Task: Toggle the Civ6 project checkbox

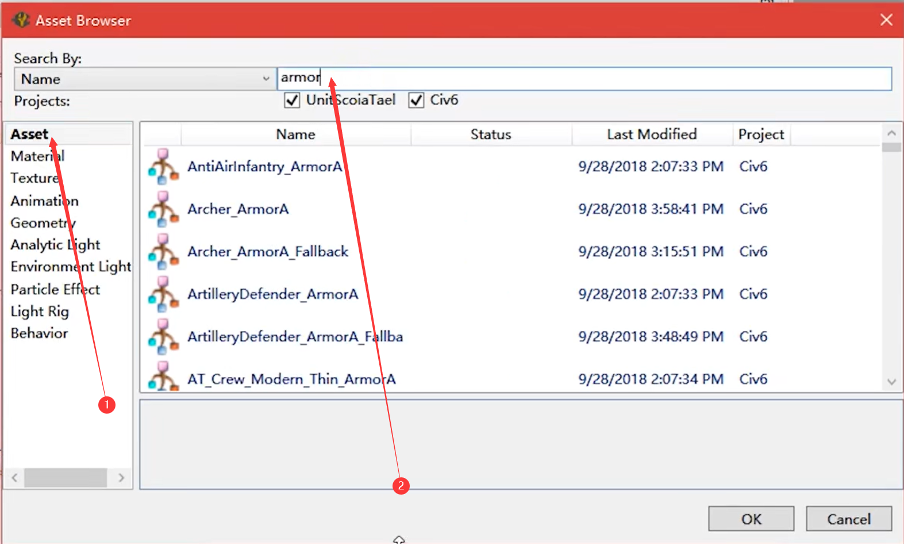Action: point(416,101)
